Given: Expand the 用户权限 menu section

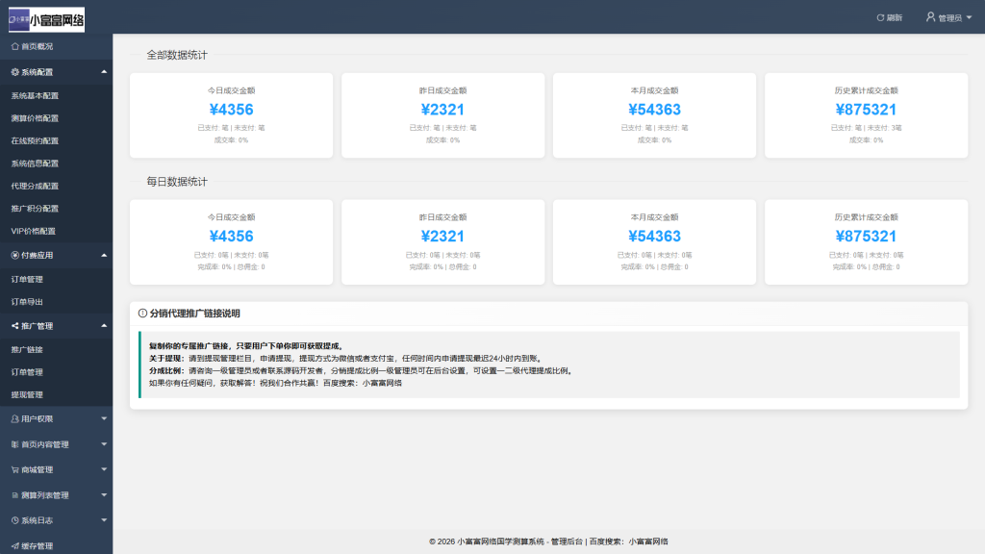Looking at the screenshot, I should [56, 420].
